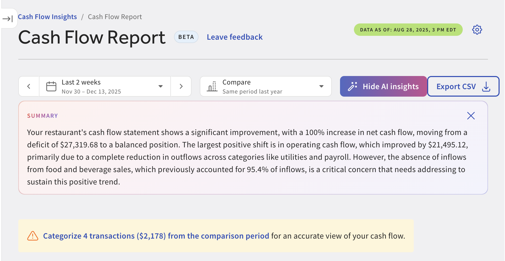Click the calendar icon in date picker
This screenshot has width=505, height=261.
tap(51, 86)
